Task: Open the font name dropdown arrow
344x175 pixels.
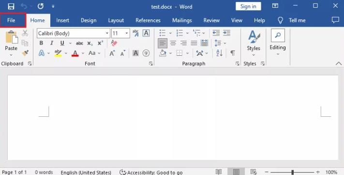Action: coord(107,33)
